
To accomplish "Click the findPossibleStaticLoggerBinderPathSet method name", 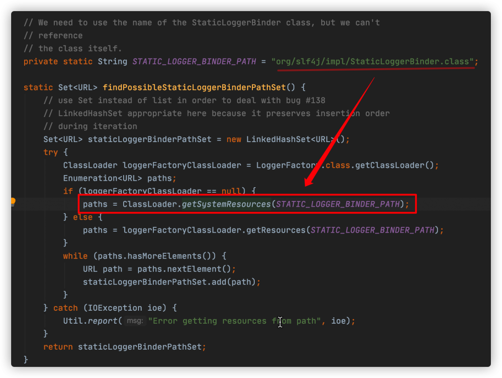I will pyautogui.click(x=194, y=87).
